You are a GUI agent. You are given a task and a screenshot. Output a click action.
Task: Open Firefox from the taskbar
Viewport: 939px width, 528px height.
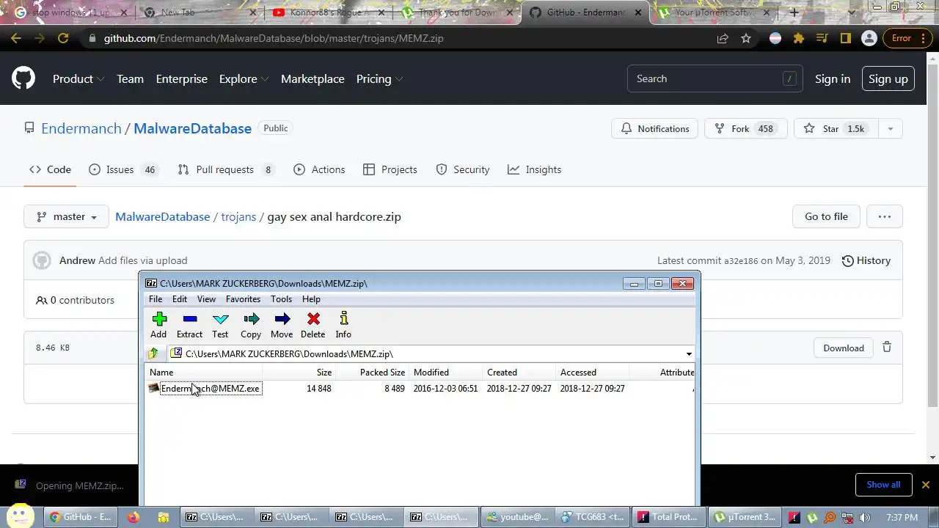coord(133,517)
